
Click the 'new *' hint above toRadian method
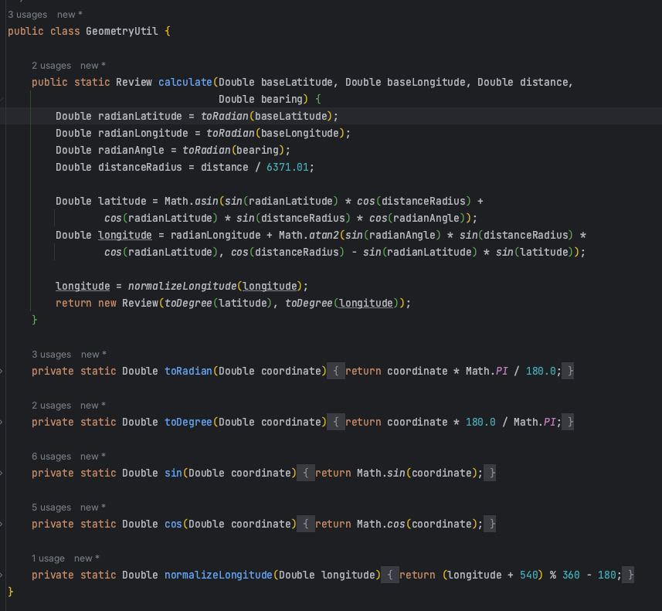(x=93, y=355)
